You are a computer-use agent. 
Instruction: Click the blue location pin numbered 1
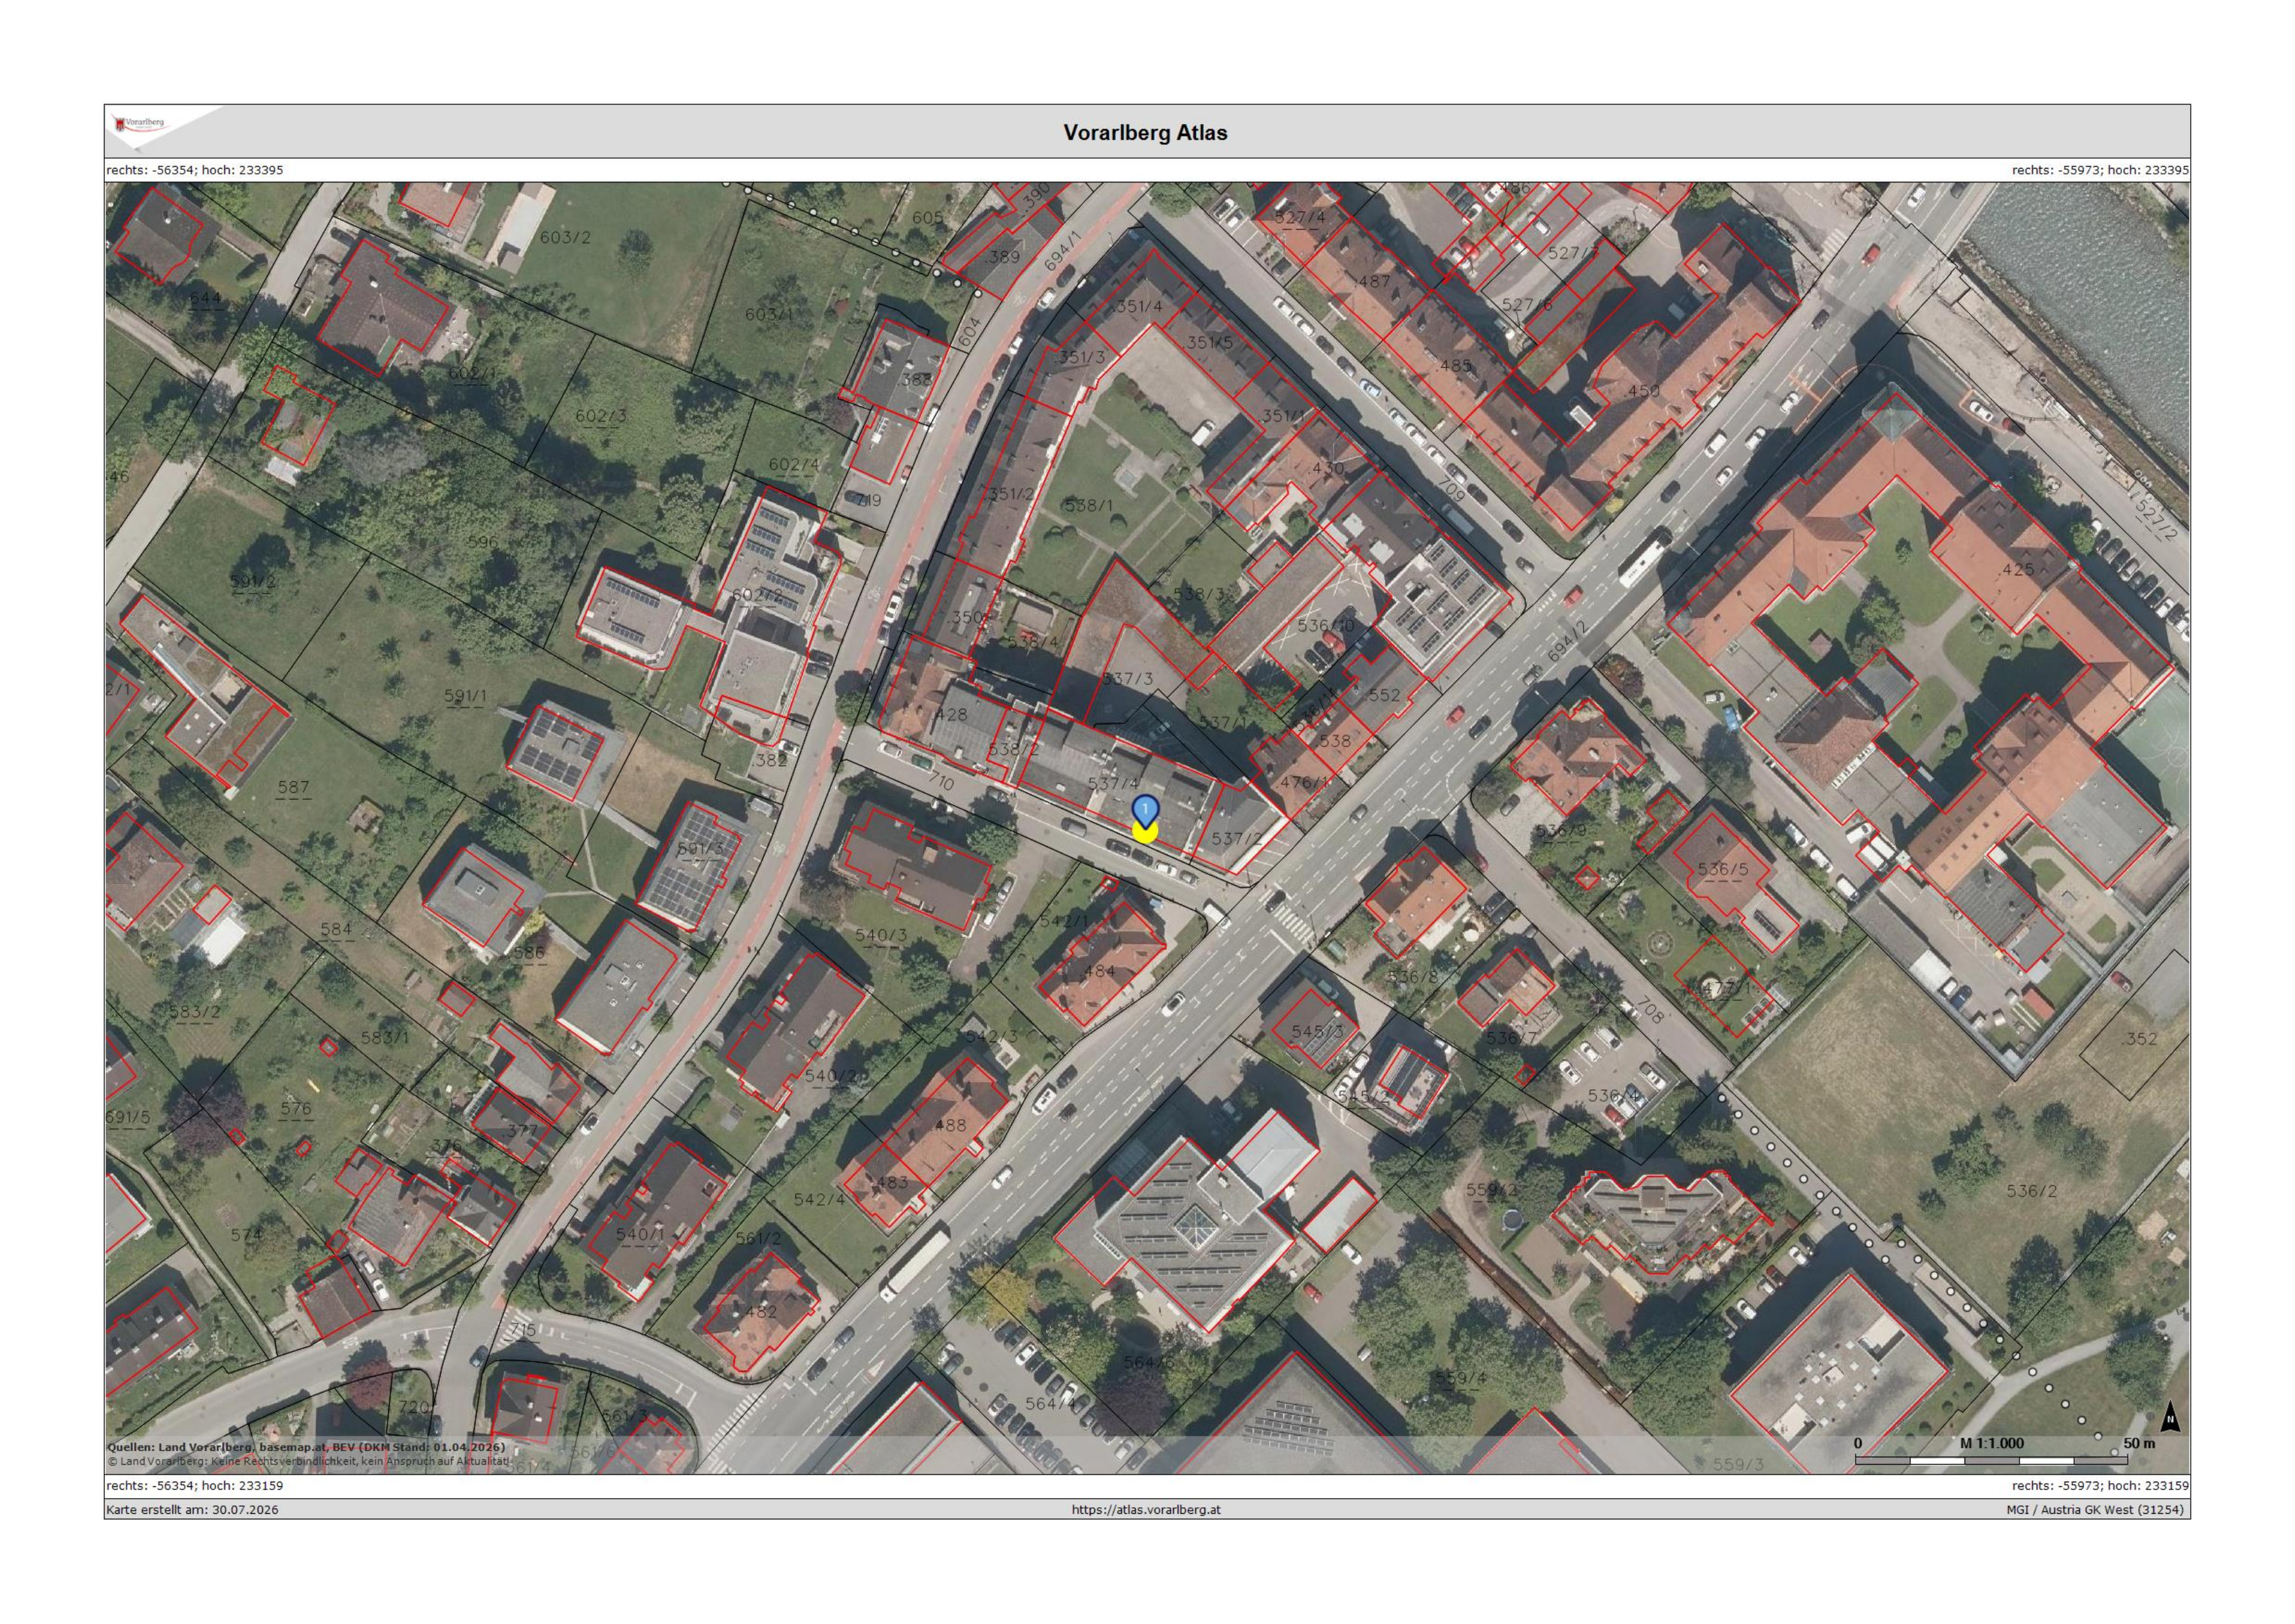[x=1144, y=810]
